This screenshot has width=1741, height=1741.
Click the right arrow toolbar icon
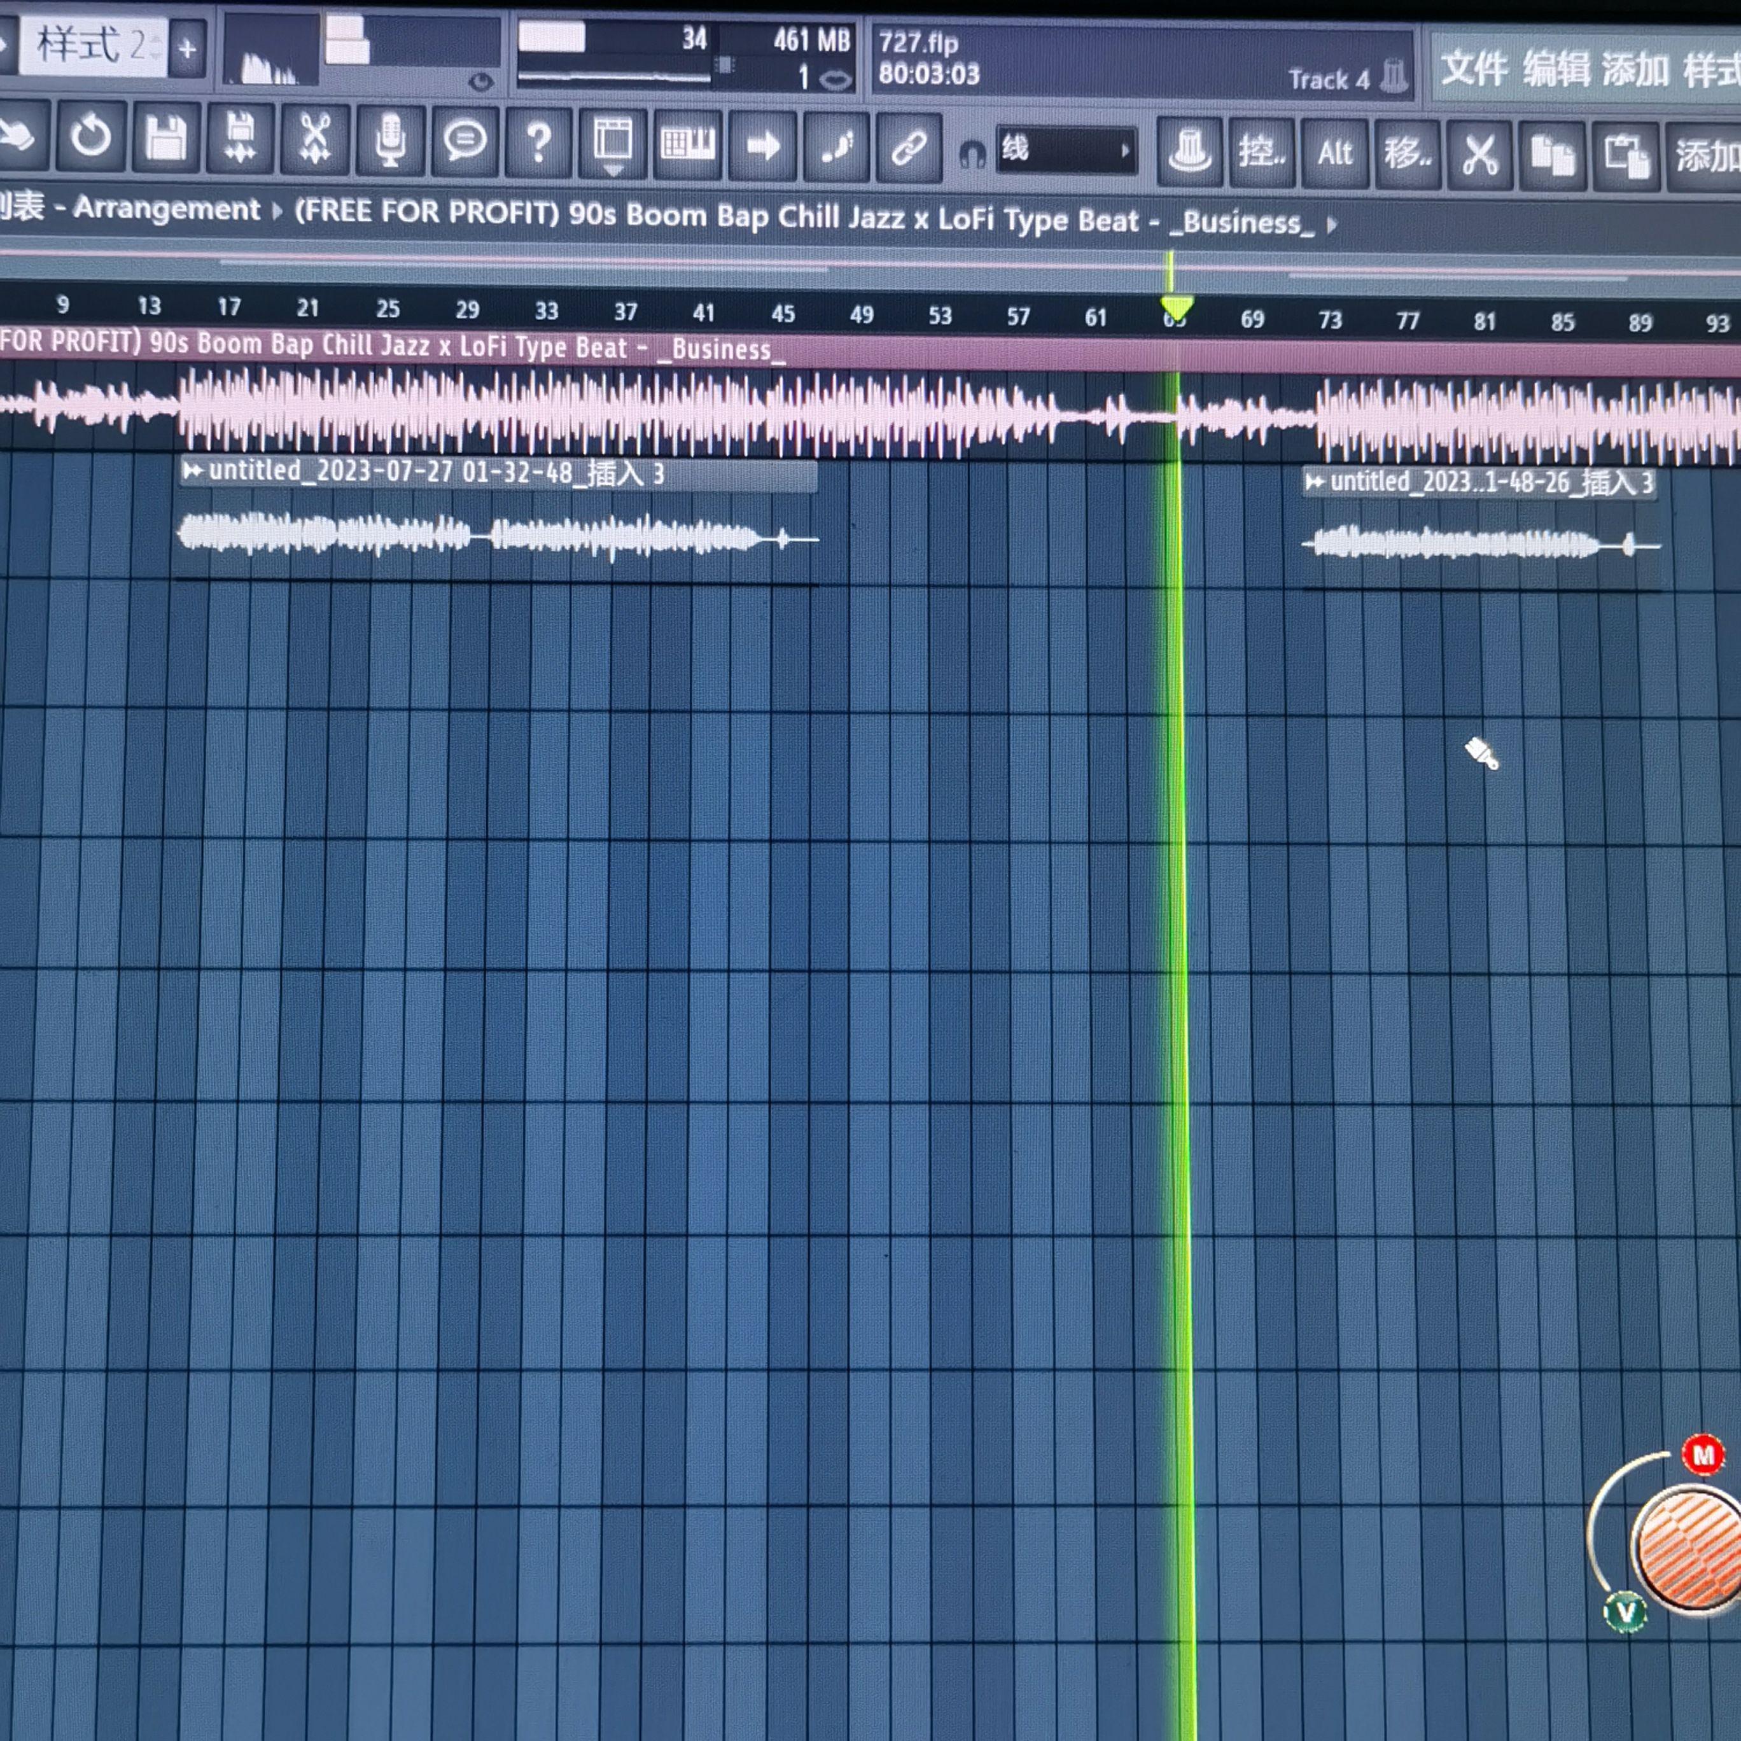pos(762,145)
